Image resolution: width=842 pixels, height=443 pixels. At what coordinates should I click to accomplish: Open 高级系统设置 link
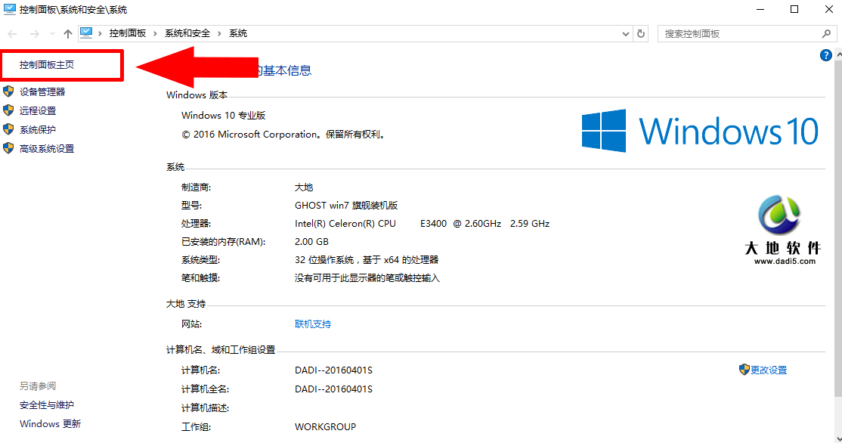[x=47, y=149]
